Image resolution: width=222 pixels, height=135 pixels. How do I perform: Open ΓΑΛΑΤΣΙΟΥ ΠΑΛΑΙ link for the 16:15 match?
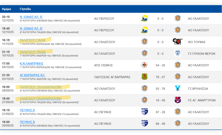pos(33,40)
